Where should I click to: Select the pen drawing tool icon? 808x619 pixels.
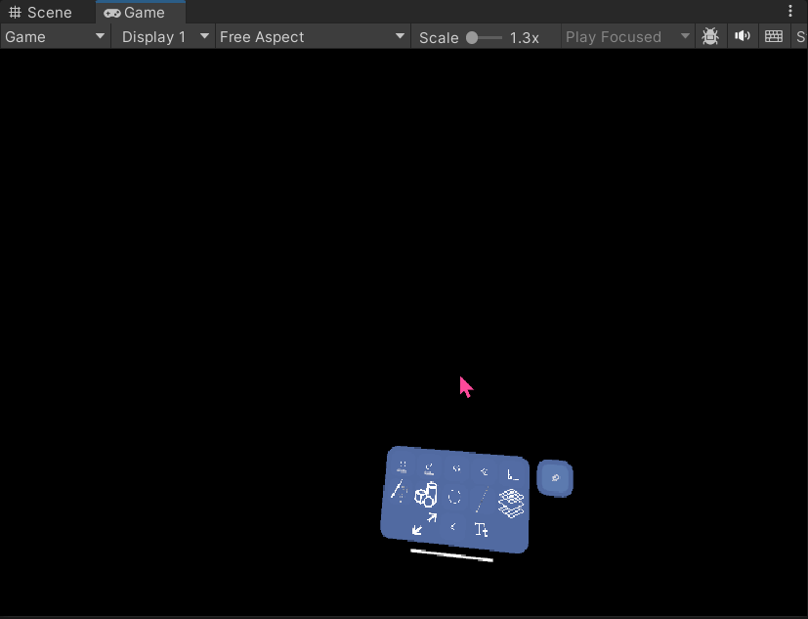click(x=398, y=490)
